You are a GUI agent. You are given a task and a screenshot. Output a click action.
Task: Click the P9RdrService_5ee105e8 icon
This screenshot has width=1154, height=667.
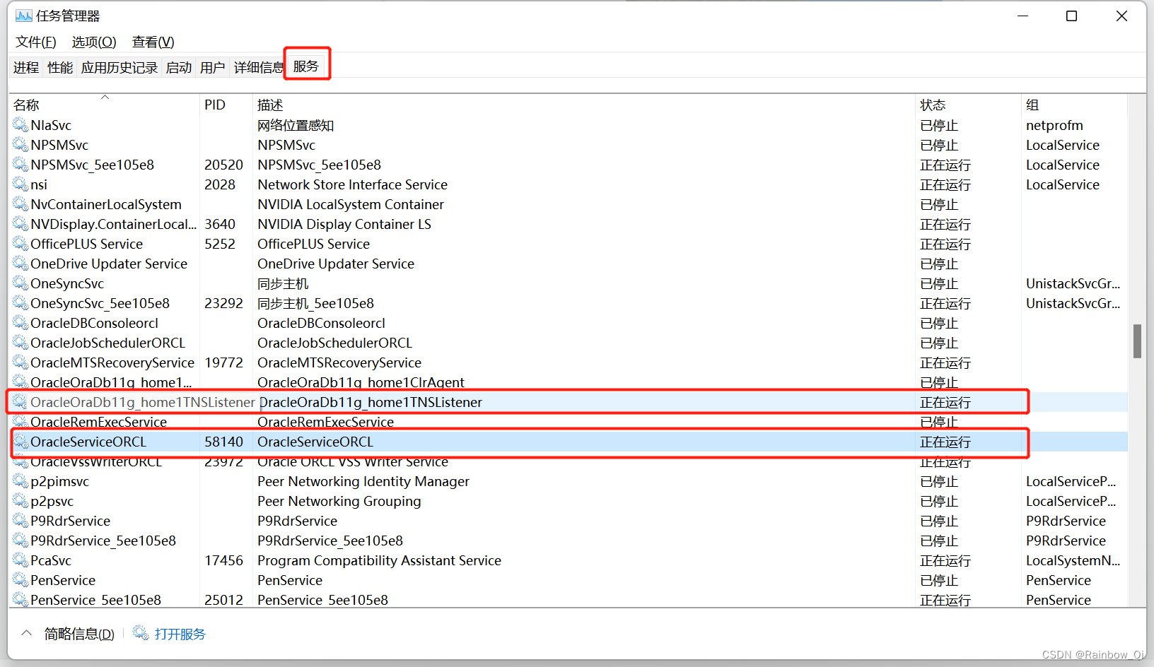tap(21, 541)
